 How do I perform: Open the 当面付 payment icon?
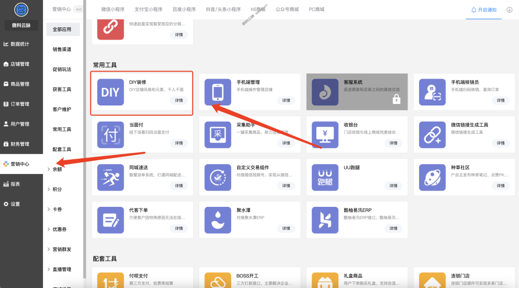pyautogui.click(x=110, y=135)
